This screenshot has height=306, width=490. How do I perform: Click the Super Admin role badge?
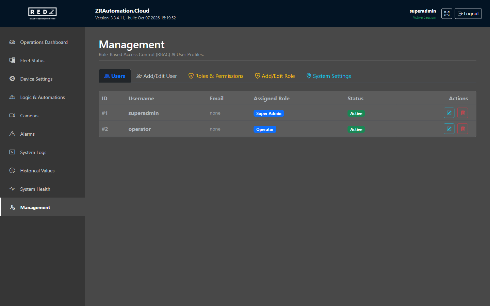[x=269, y=114]
